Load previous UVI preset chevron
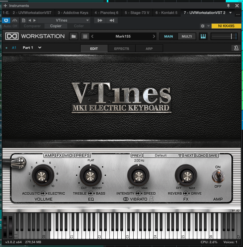Screen dimensions: 243x247 pos(92,36)
